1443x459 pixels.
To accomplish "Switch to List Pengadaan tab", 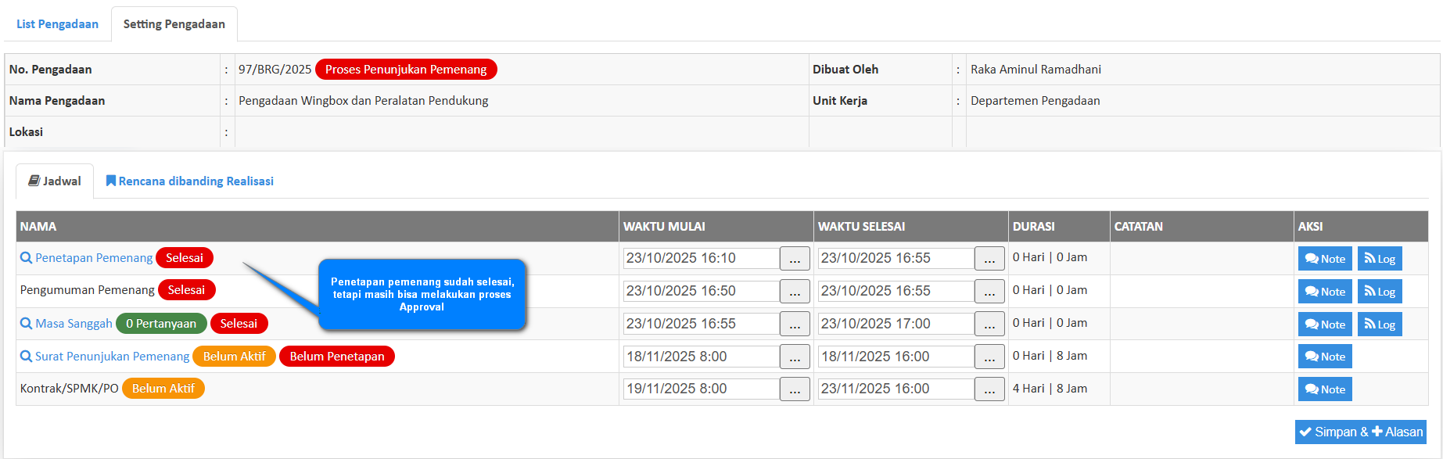I will 57,24.
